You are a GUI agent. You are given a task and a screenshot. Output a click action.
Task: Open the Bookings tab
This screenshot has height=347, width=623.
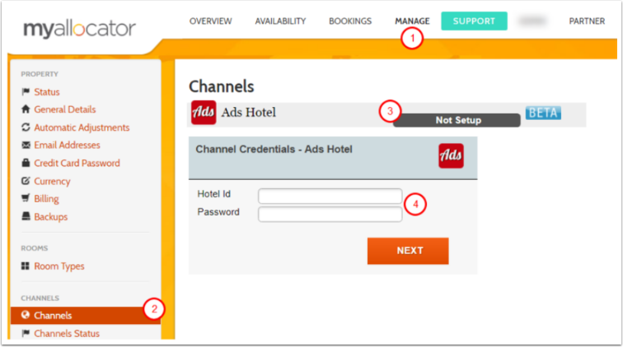pyautogui.click(x=350, y=21)
